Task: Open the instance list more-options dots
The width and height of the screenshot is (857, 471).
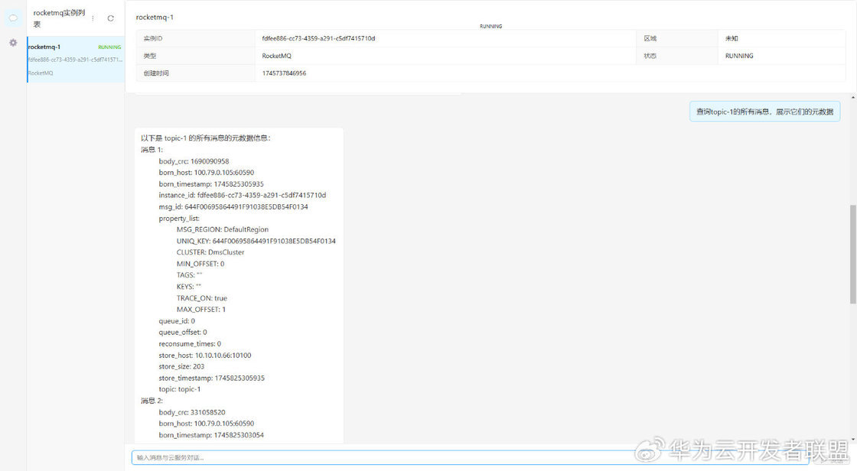Action: 93,18
